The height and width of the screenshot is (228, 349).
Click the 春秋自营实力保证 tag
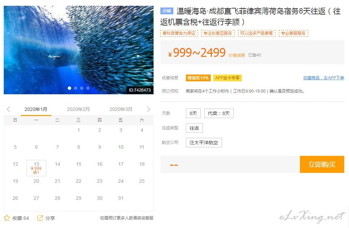pos(179,33)
